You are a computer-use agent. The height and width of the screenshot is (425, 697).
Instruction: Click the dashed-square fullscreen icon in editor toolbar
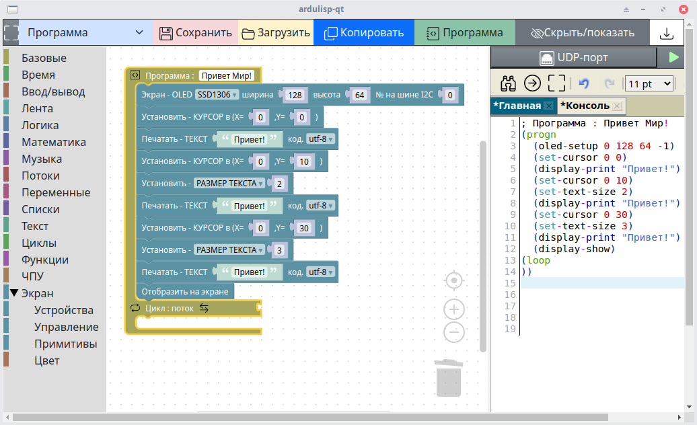click(556, 83)
